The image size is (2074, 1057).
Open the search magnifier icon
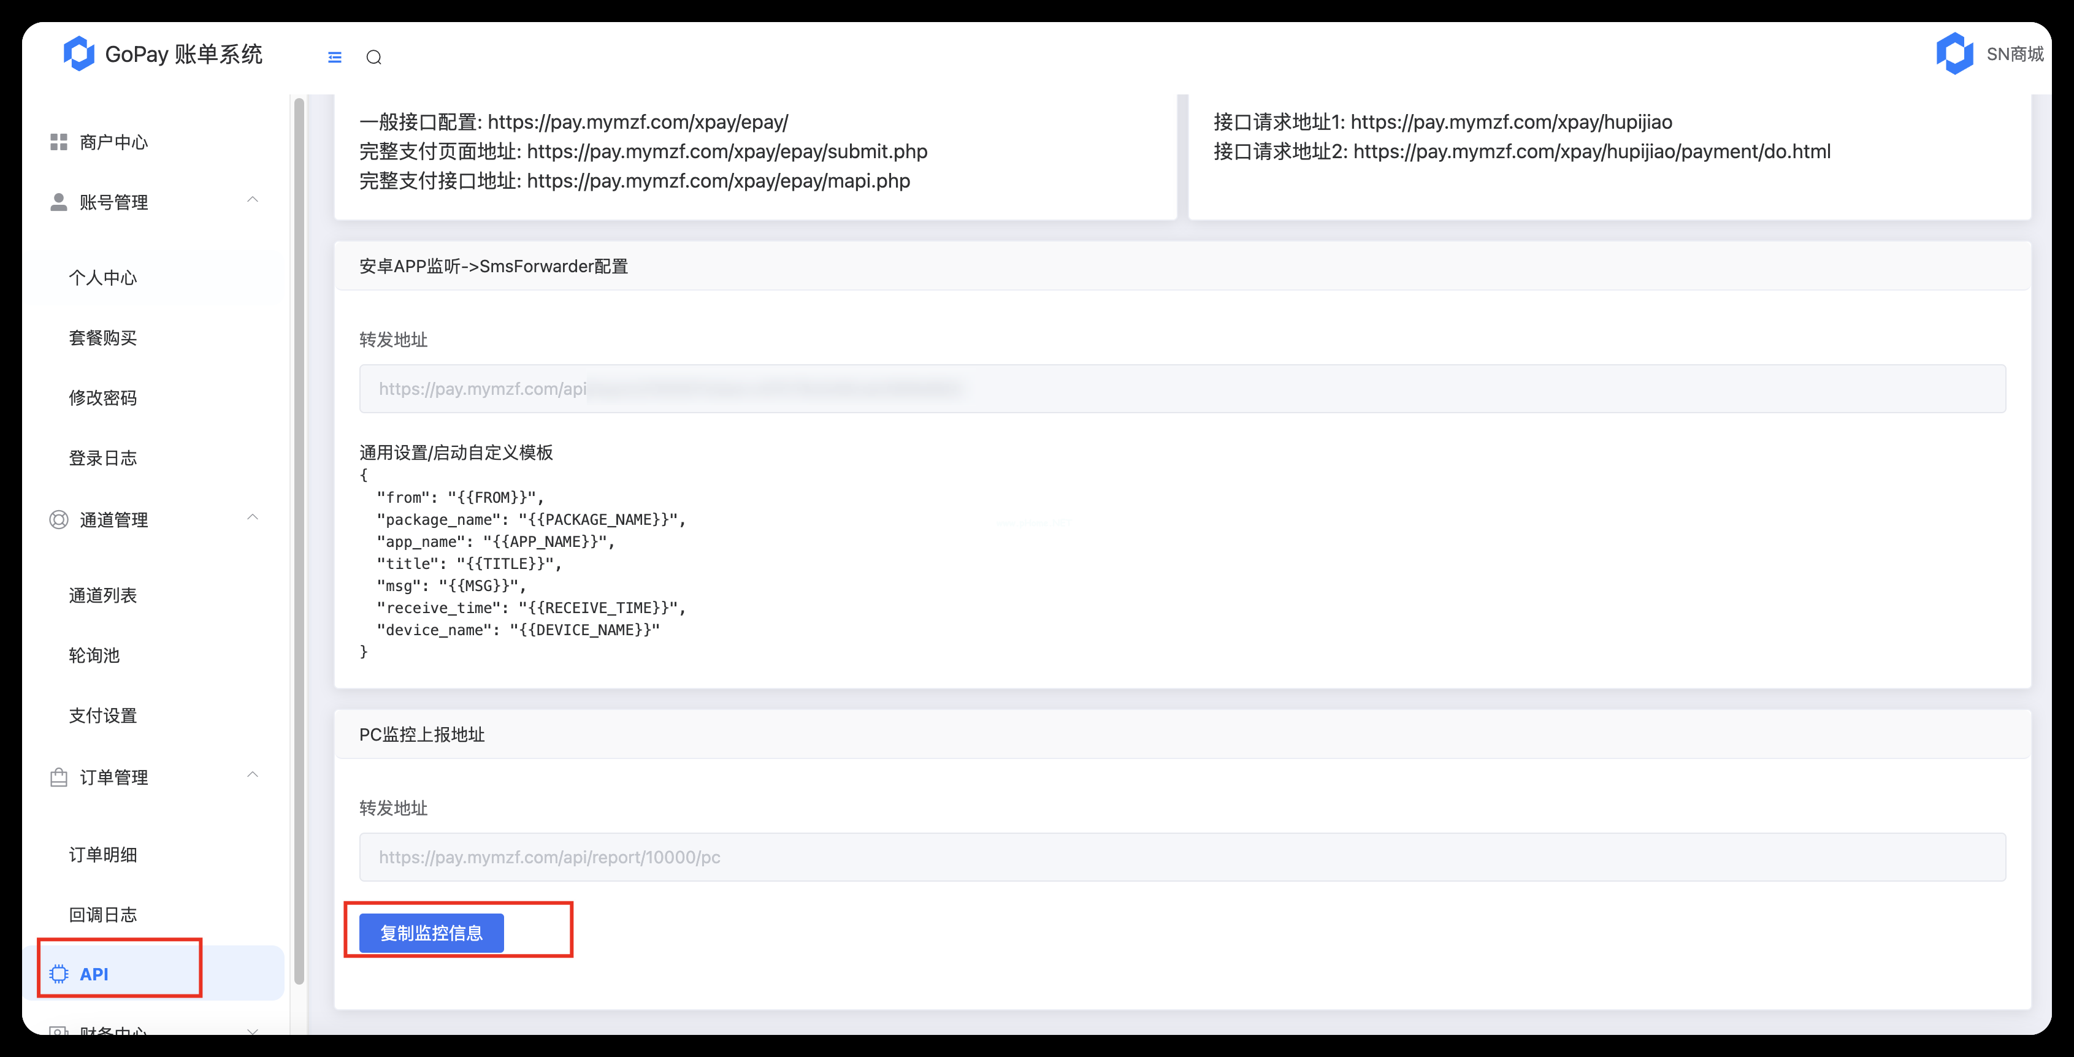click(x=373, y=57)
